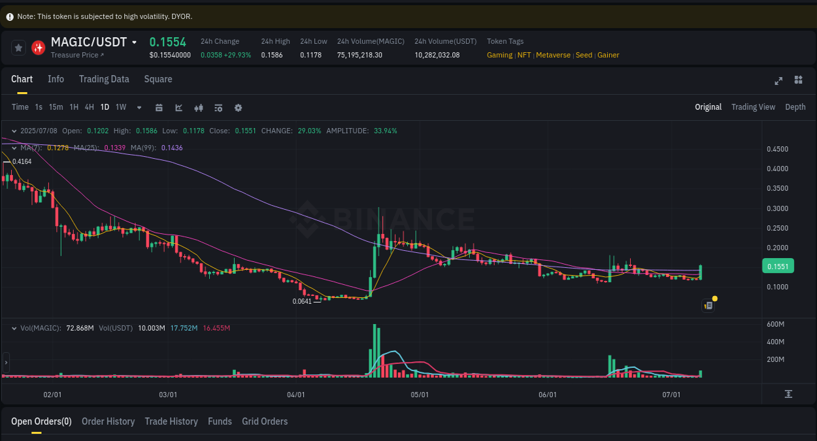The image size is (817, 441).
Task: Open the date range calendar picker
Action: 159,107
